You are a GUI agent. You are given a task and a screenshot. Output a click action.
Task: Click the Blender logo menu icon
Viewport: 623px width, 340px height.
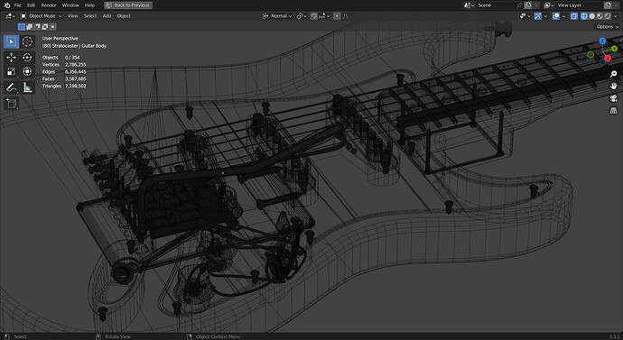click(7, 5)
